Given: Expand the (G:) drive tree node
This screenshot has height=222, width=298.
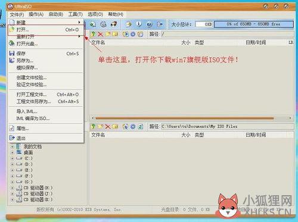Looking at the screenshot, I should pos(13,182).
